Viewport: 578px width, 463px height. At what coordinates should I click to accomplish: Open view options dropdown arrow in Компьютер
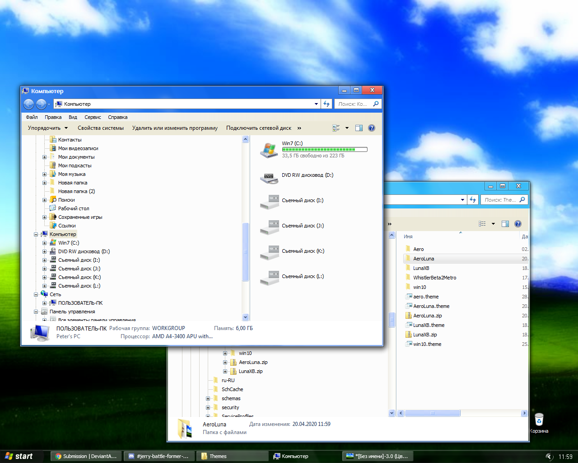[347, 128]
